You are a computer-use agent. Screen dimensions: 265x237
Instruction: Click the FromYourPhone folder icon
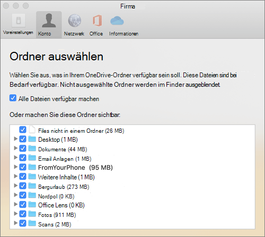(x=32, y=167)
